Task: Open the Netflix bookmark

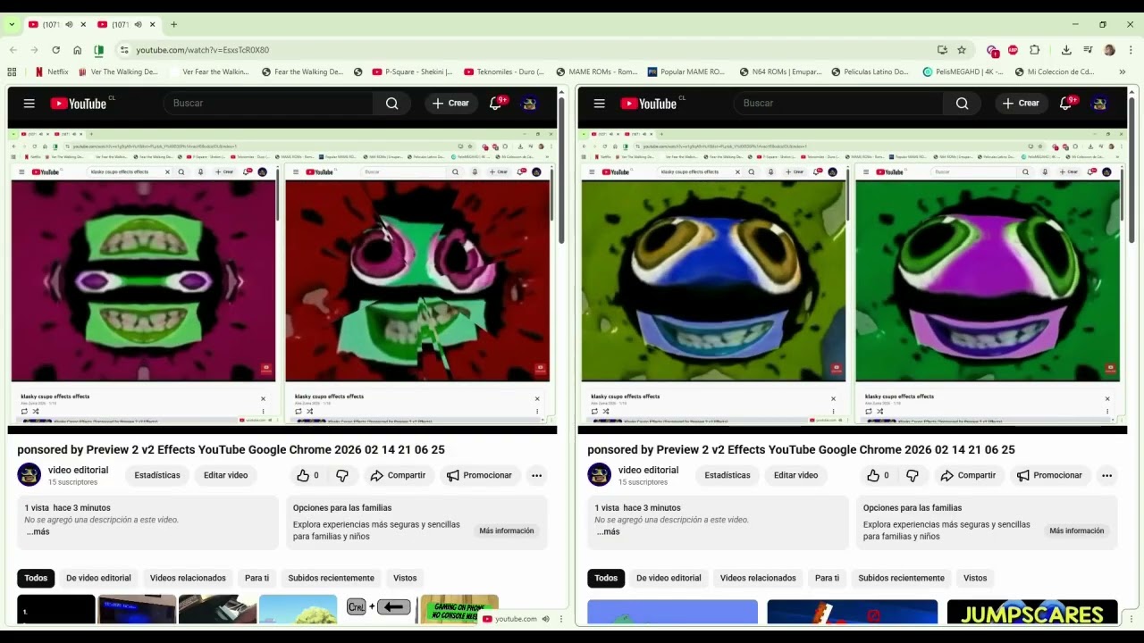Action: coord(52,72)
